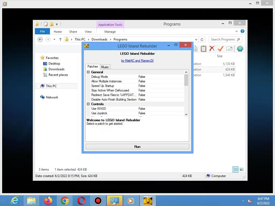Select the Patches tab in Rebuilder

[93, 67]
